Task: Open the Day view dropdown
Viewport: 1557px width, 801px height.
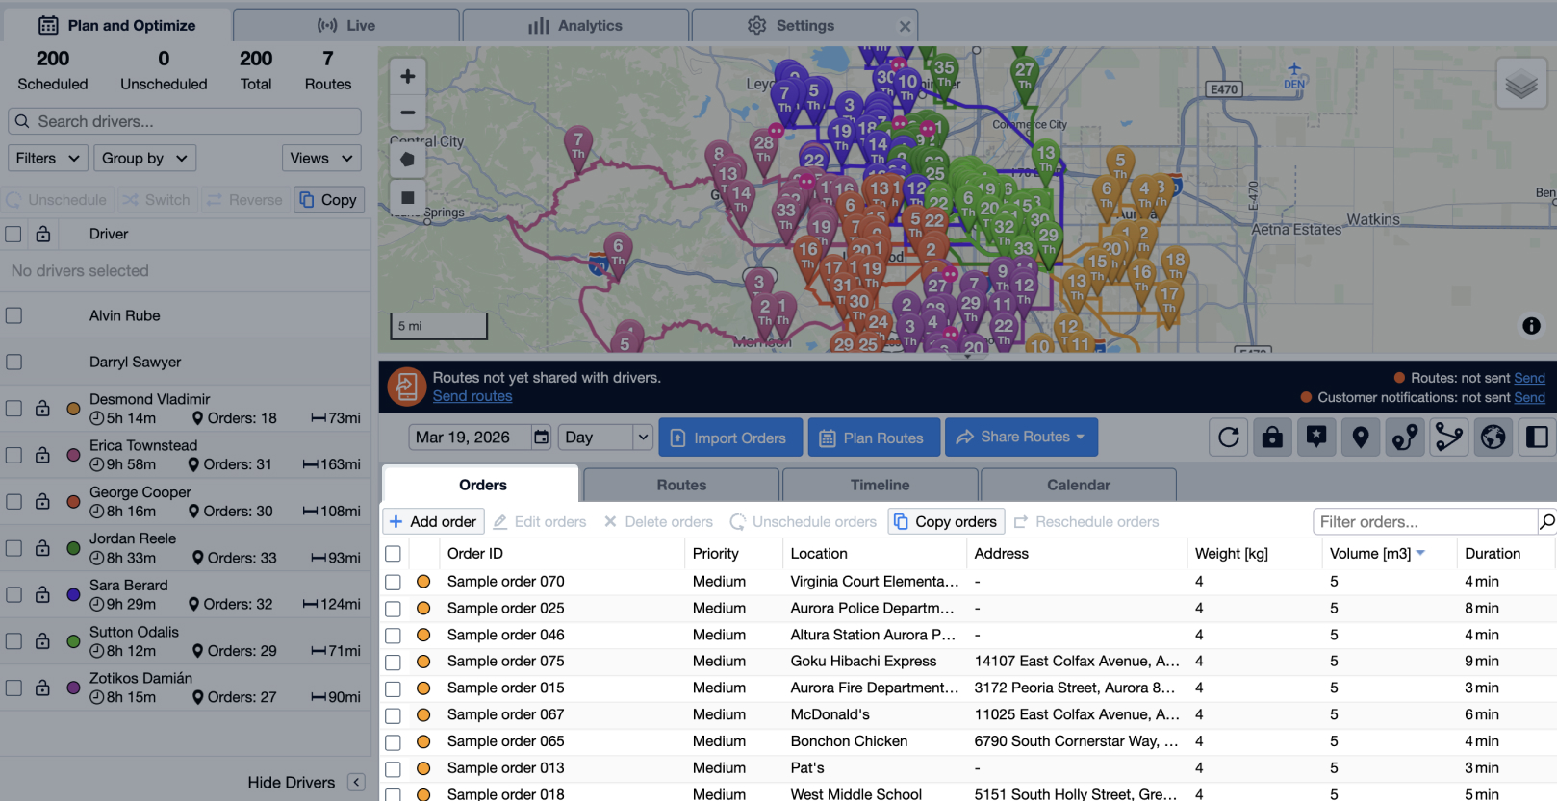Action: 606,438
